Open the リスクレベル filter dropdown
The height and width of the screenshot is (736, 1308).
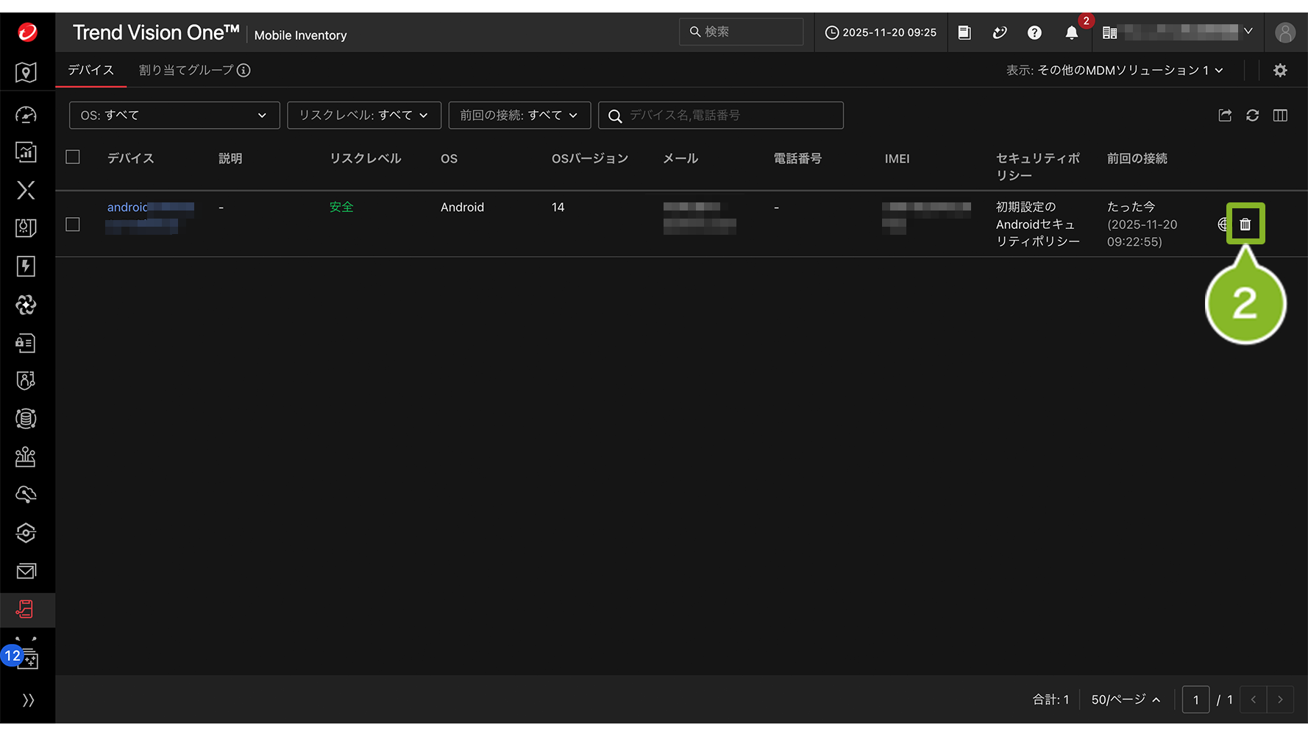pyautogui.click(x=363, y=116)
